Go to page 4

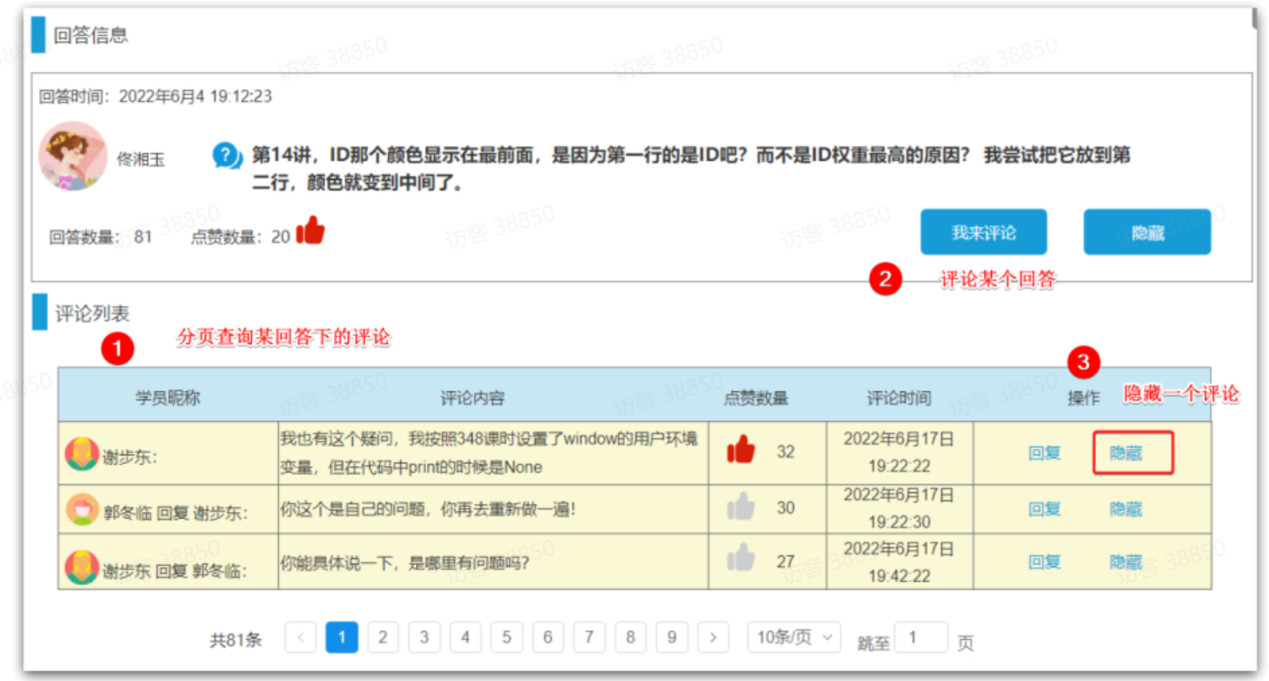(x=465, y=638)
